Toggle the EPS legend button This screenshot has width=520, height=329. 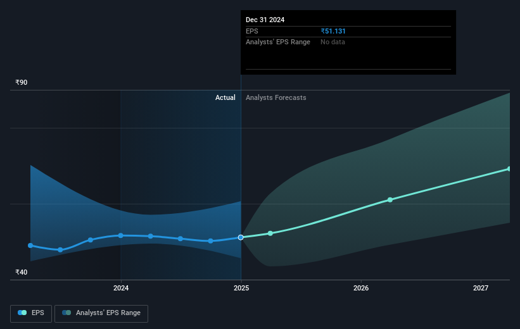coord(31,313)
